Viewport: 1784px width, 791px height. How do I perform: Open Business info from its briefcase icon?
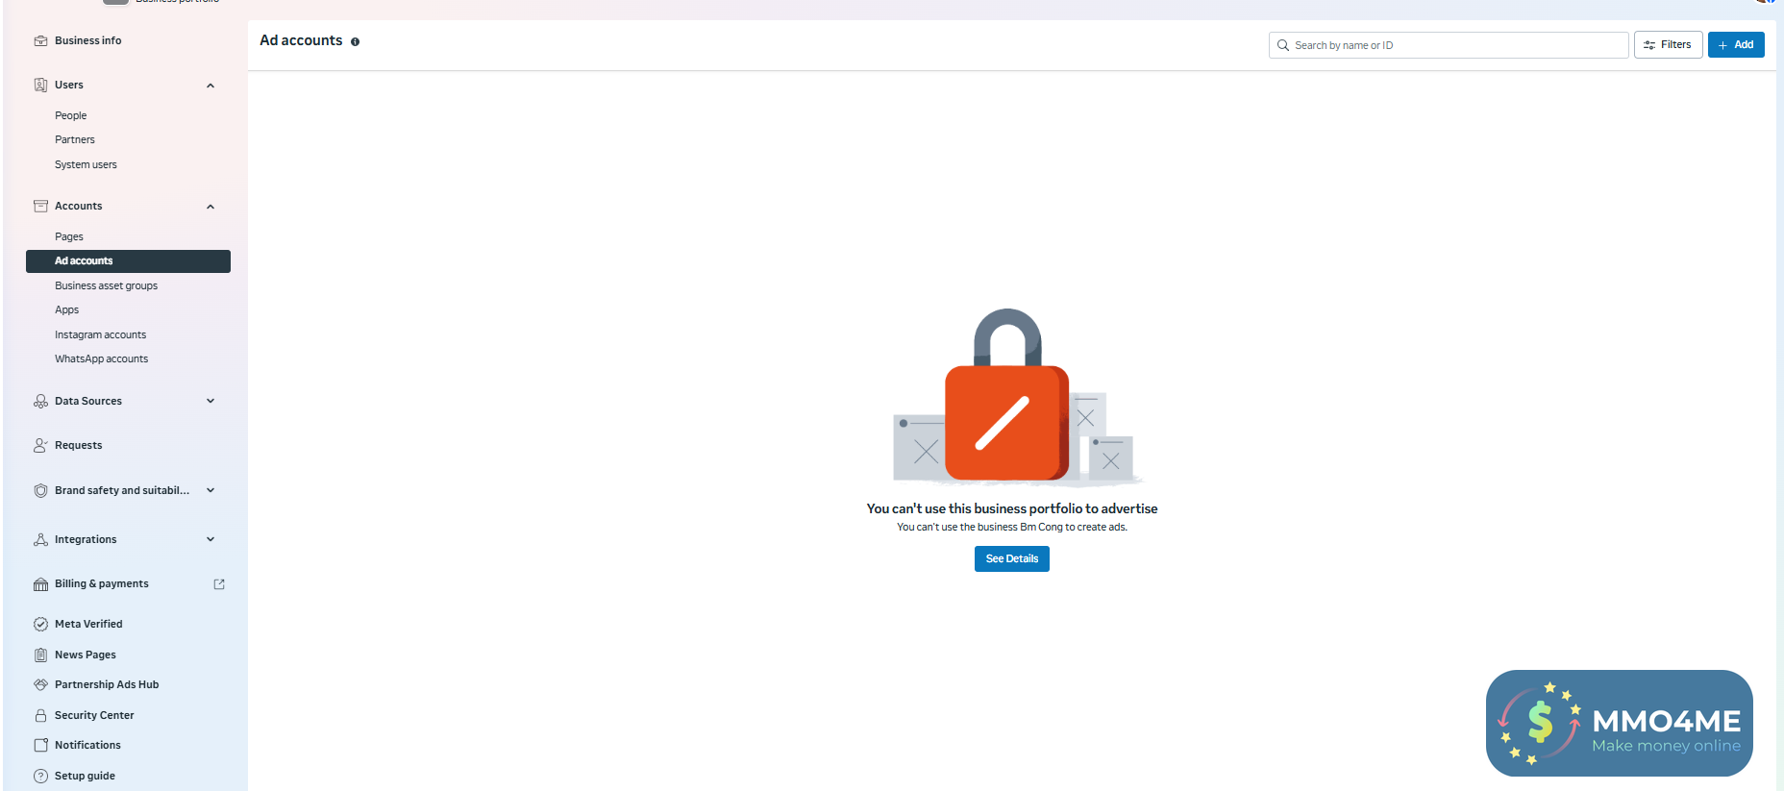click(x=40, y=41)
